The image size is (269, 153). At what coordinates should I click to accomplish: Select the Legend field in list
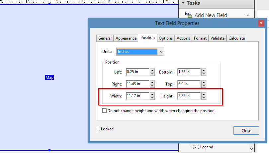pyautogui.click(x=206, y=147)
